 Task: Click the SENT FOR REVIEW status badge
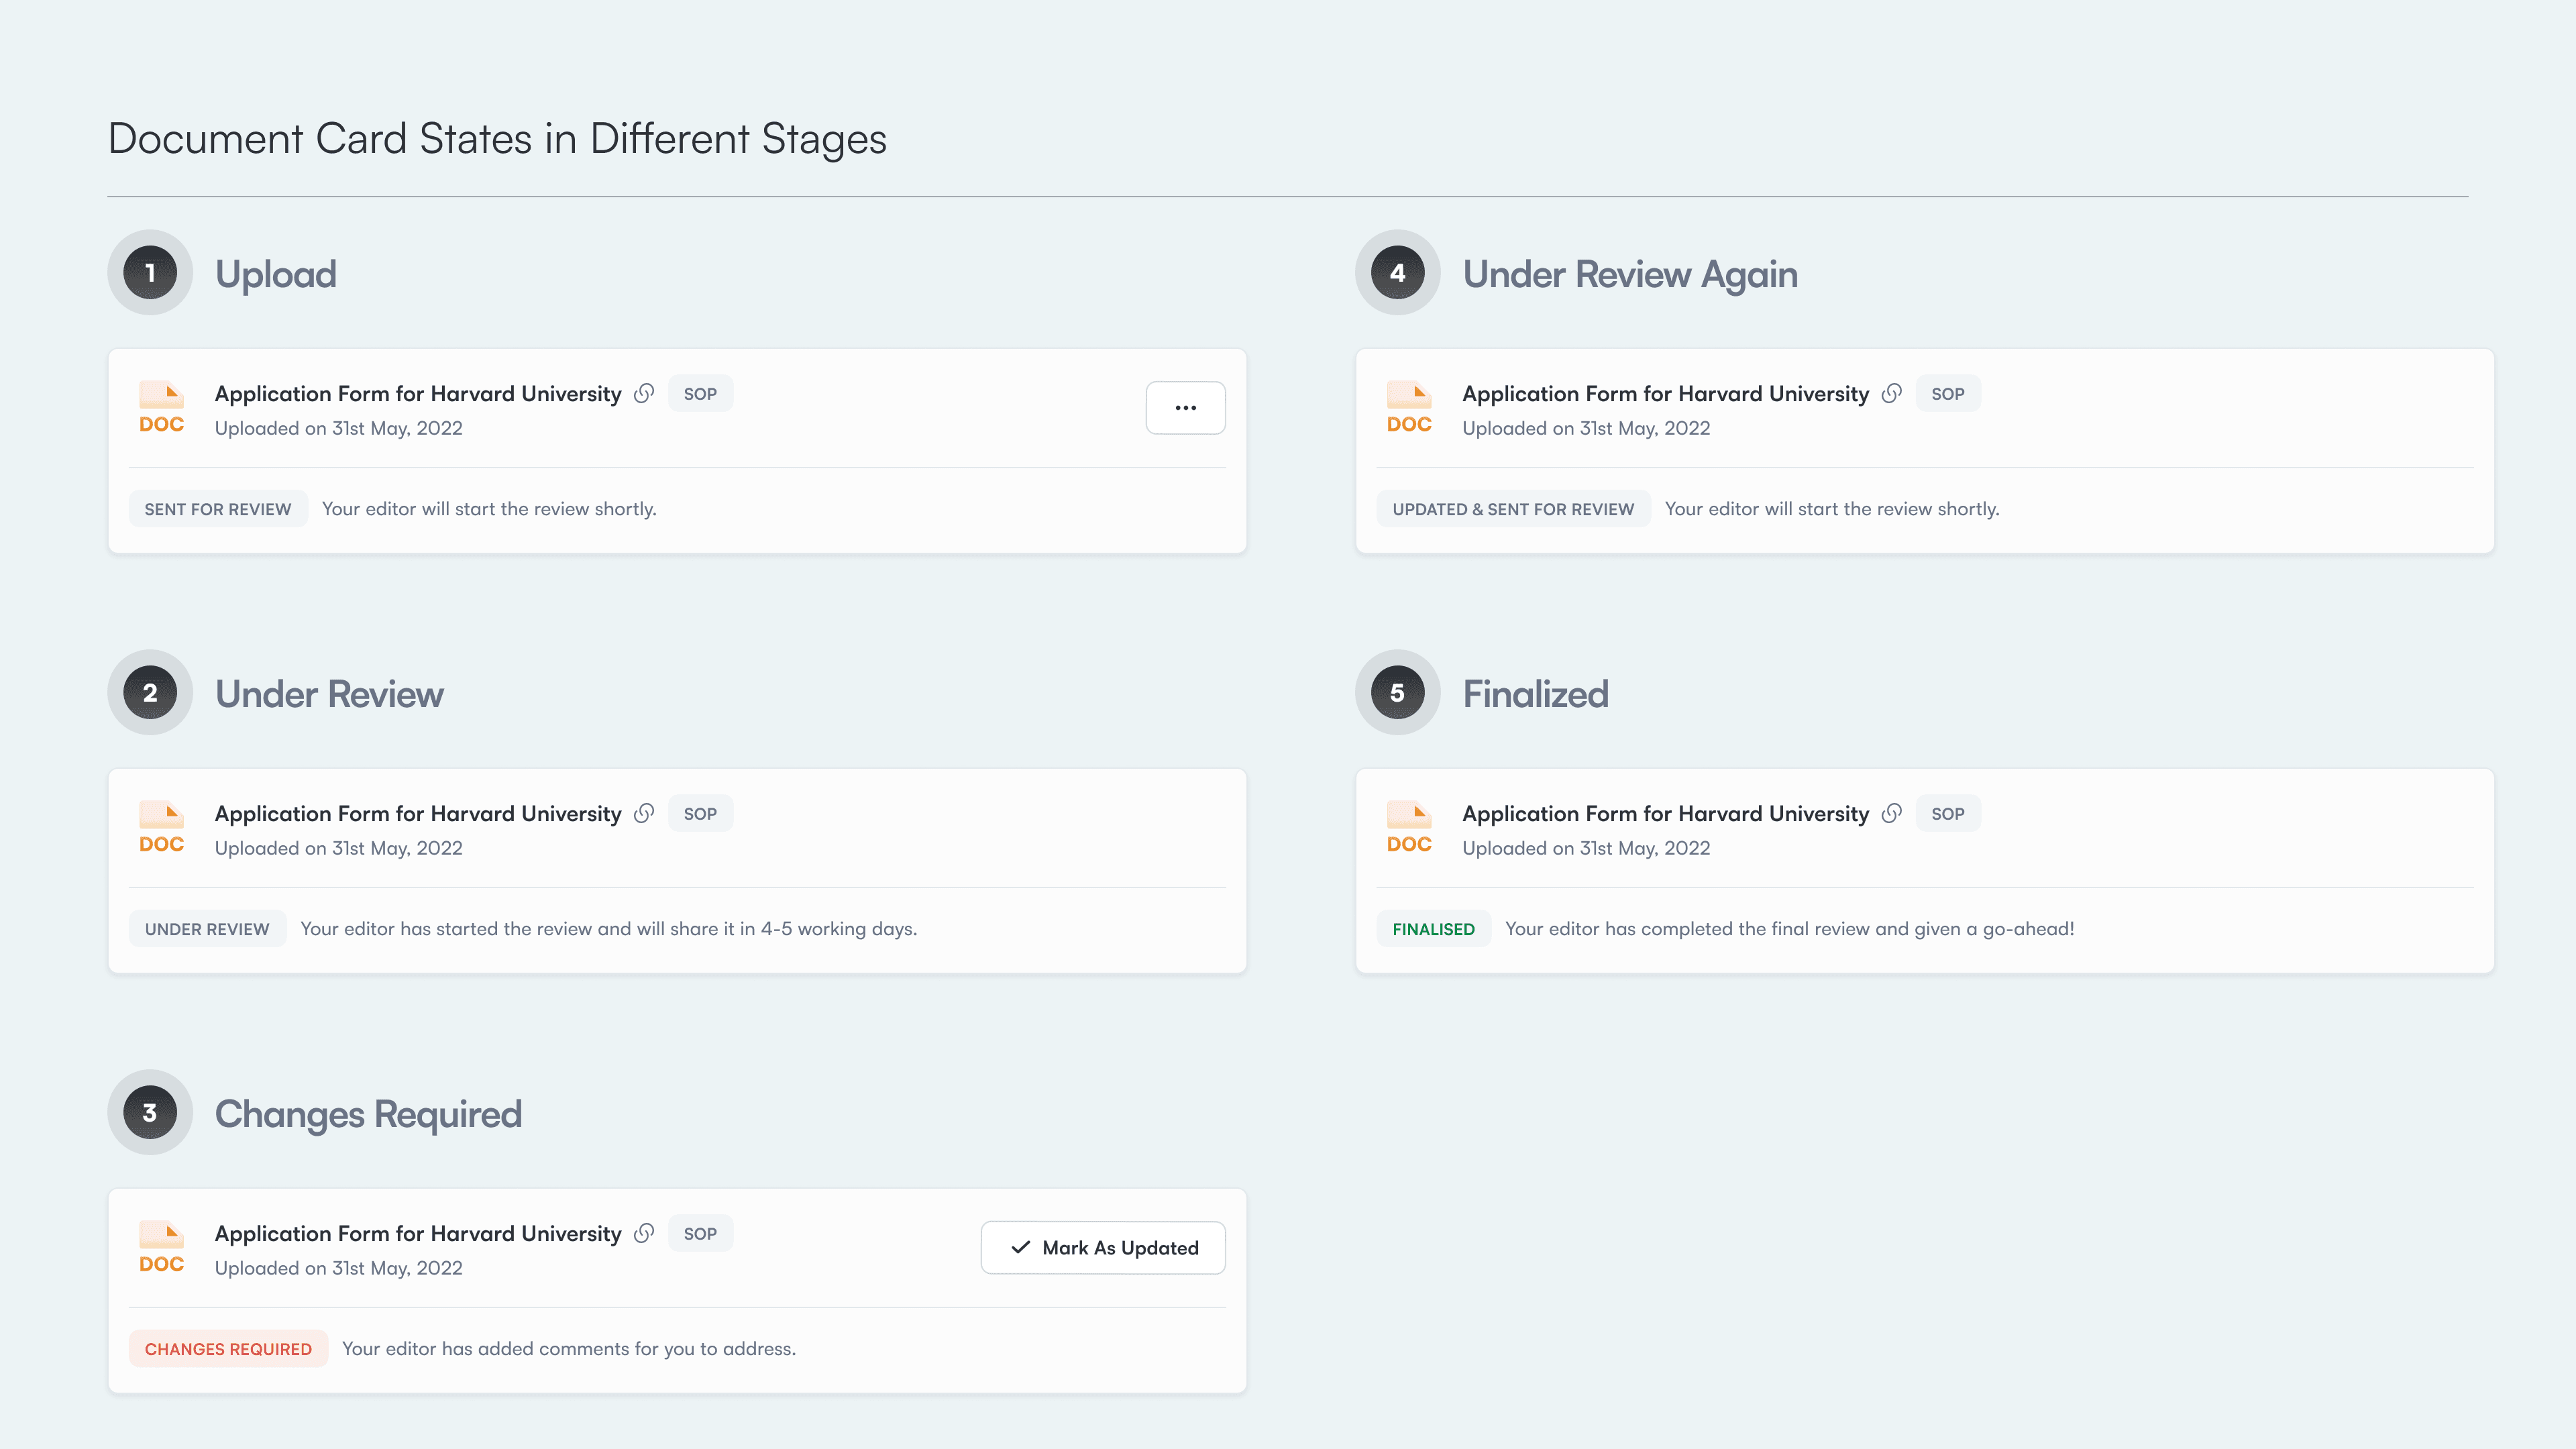[218, 509]
